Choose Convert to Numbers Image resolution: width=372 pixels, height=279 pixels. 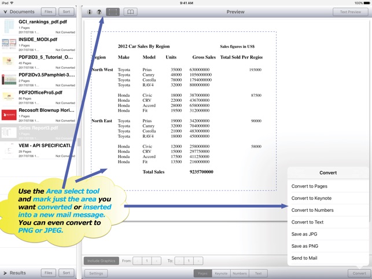click(329, 210)
